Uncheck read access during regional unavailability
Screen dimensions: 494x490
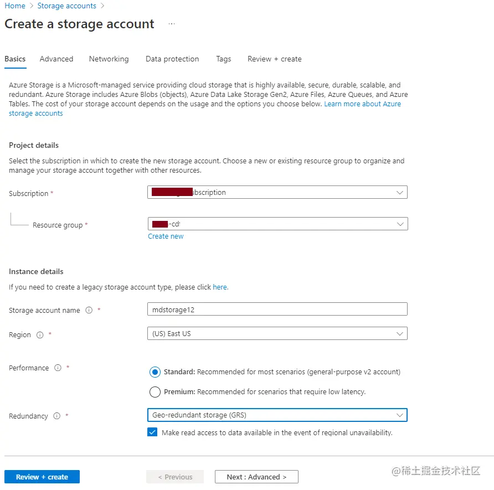pyautogui.click(x=152, y=432)
